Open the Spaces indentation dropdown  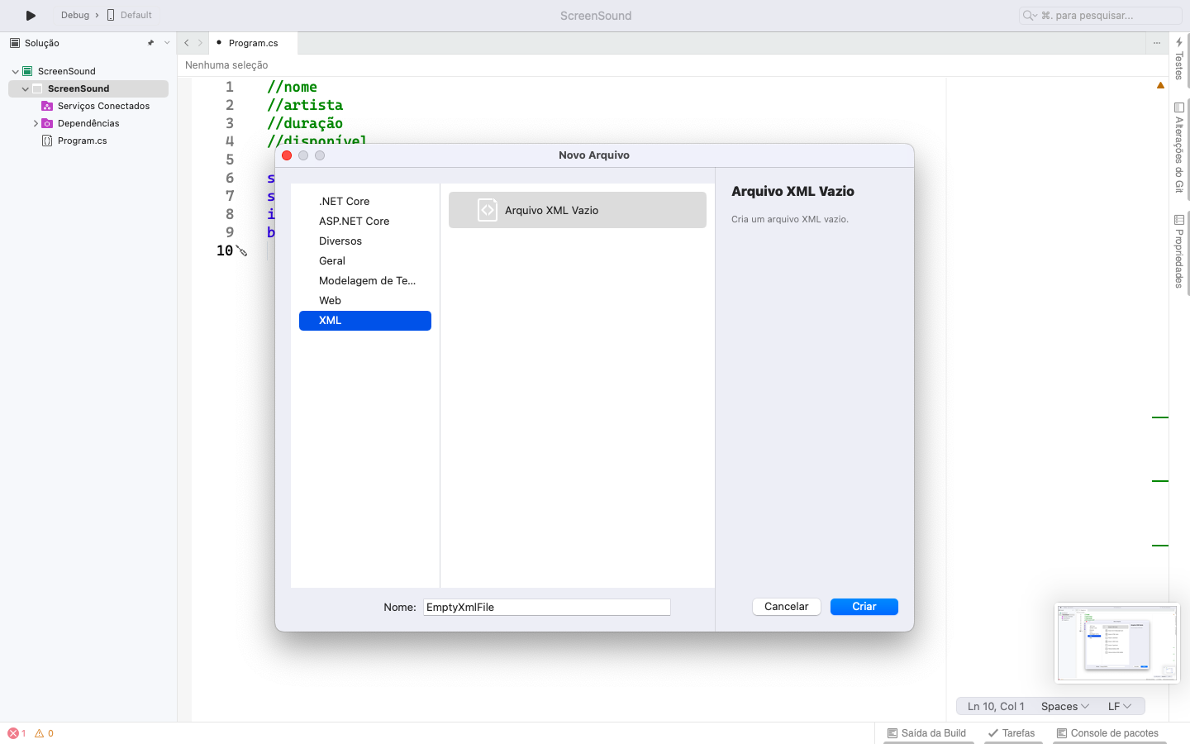tap(1065, 706)
